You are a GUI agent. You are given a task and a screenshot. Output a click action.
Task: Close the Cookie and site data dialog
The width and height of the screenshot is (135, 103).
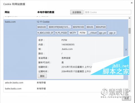(x=132, y=3)
